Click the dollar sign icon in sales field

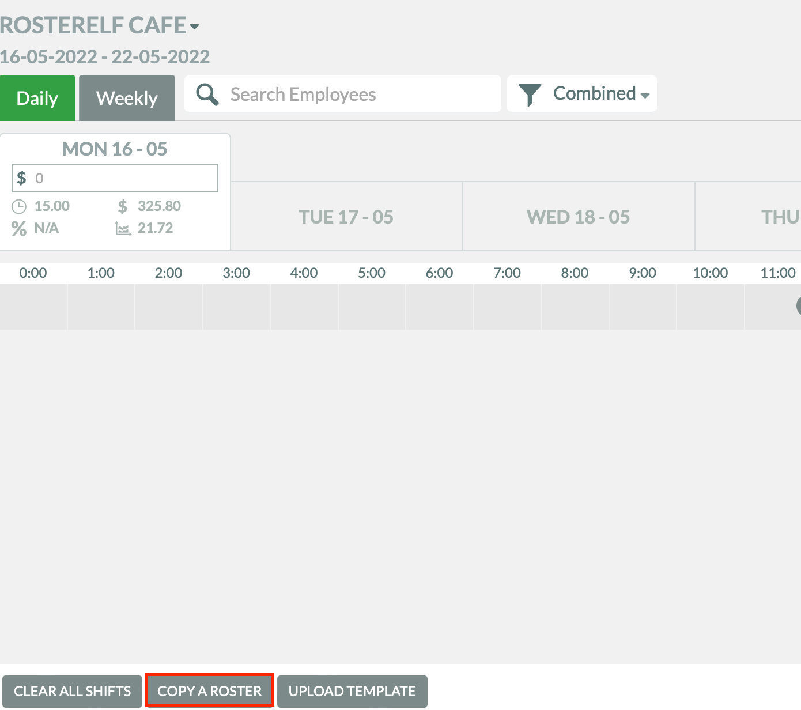[x=21, y=177]
